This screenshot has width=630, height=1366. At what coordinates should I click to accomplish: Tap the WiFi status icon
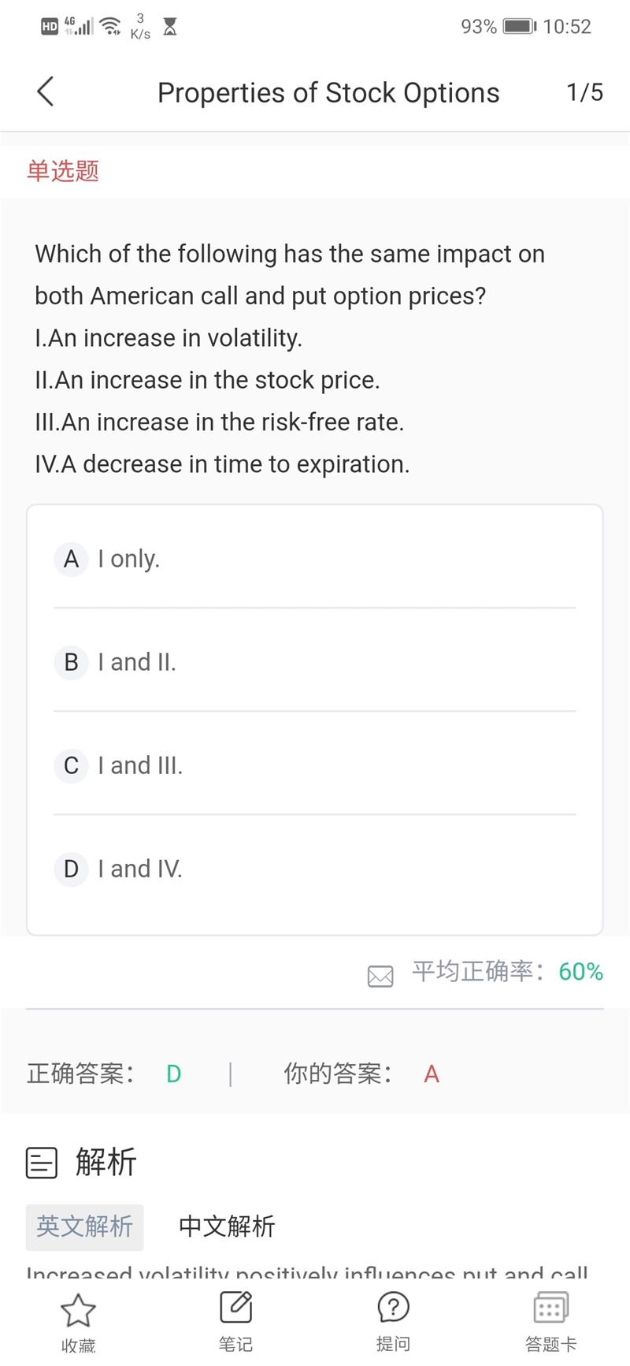112,28
